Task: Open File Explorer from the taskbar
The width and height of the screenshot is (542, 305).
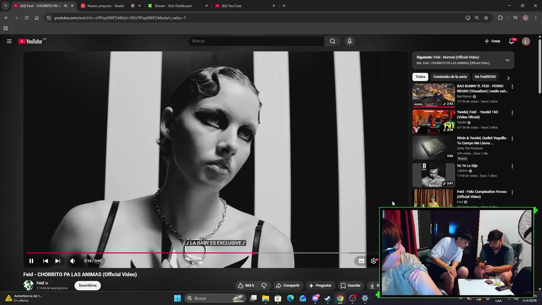Action: (x=265, y=298)
